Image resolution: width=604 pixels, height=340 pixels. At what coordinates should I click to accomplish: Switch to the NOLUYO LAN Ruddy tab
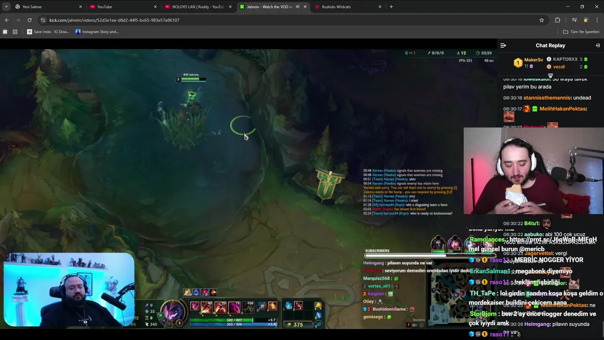(x=198, y=7)
